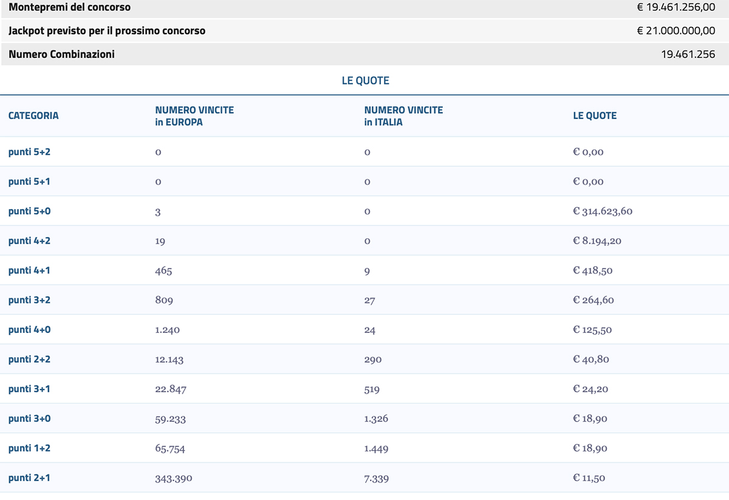This screenshot has height=500, width=729.
Task: Click the 'NUMERO VINCITE in EUROPA' header
Action: coord(194,116)
